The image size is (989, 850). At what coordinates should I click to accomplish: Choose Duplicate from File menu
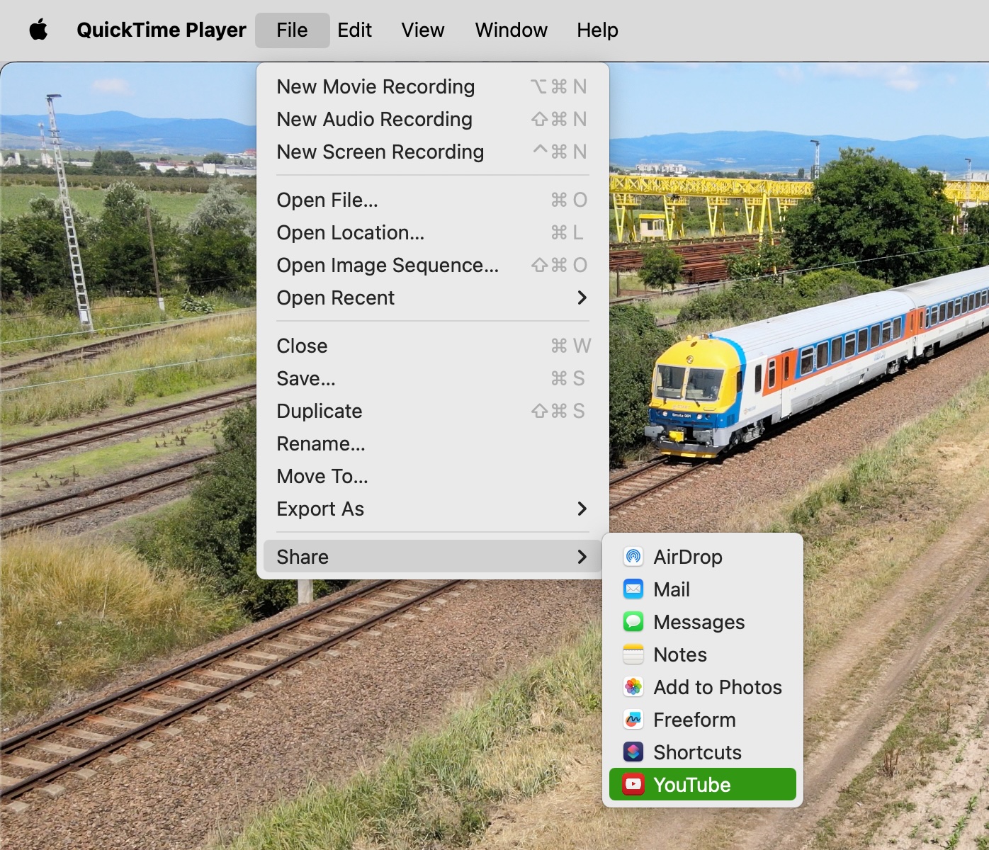pyautogui.click(x=432, y=411)
